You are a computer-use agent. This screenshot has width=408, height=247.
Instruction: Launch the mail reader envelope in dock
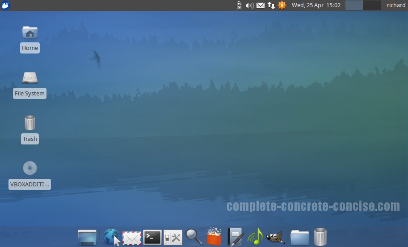point(132,238)
